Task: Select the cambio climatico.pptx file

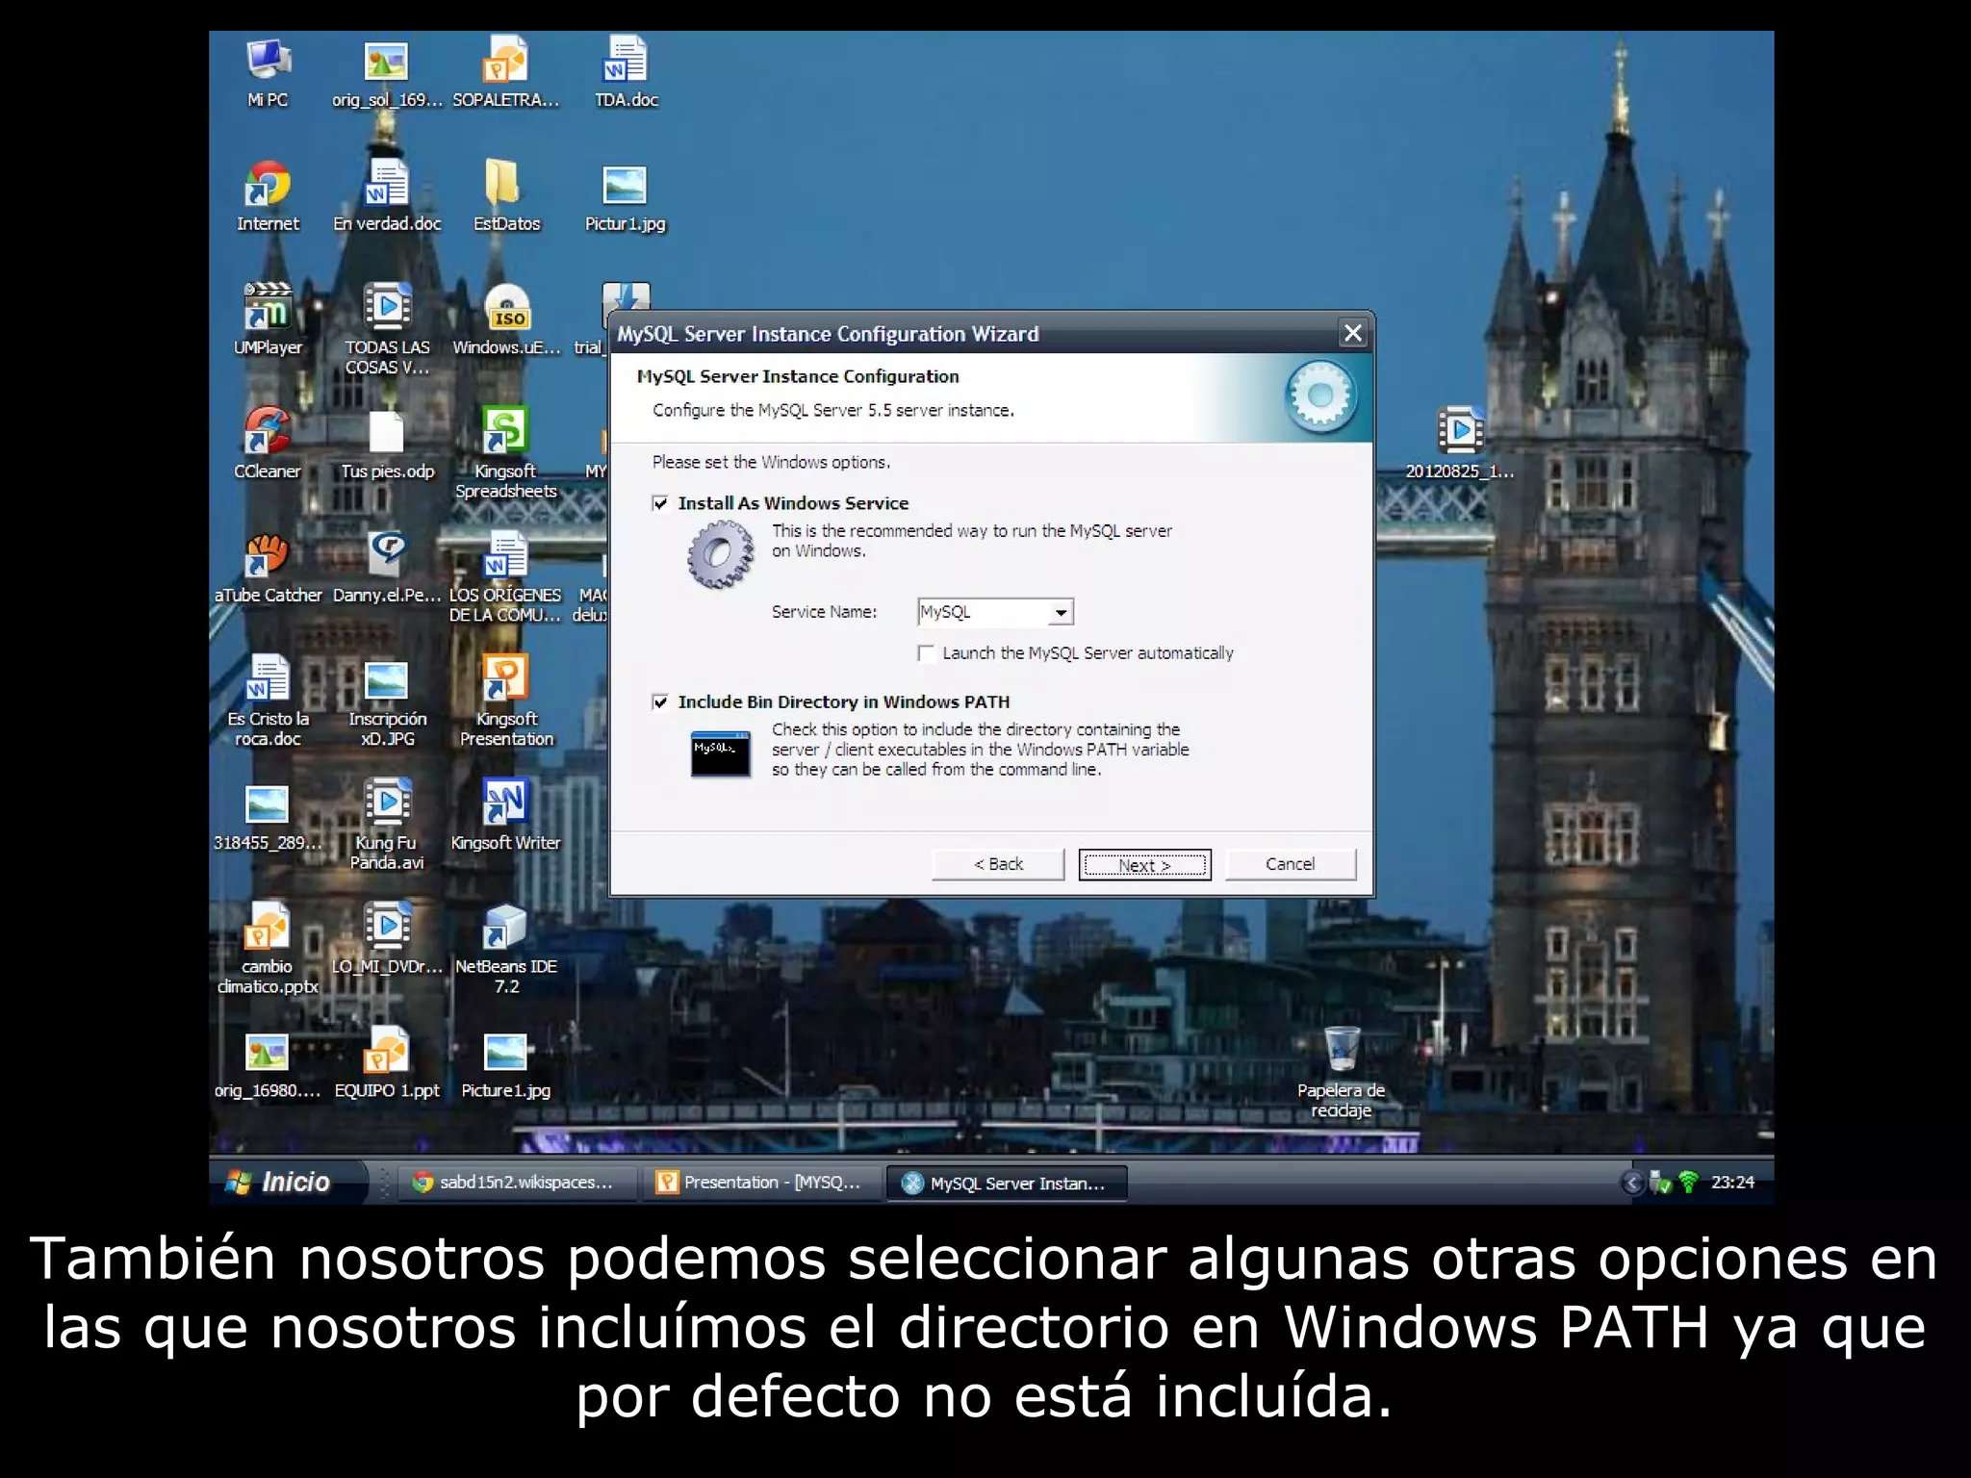Action: [268, 950]
